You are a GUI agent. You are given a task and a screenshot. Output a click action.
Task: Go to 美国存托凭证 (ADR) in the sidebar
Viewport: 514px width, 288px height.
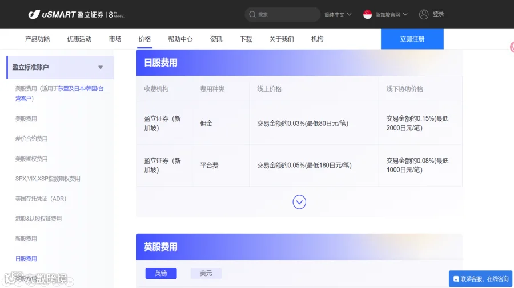(41, 199)
